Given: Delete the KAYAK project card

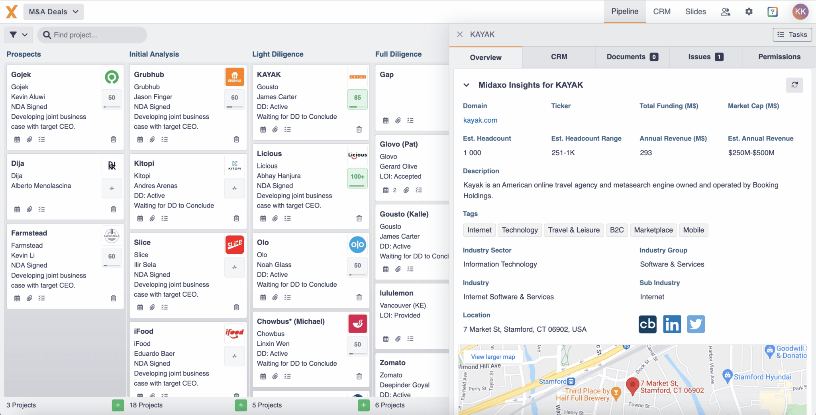Looking at the screenshot, I should (x=359, y=129).
